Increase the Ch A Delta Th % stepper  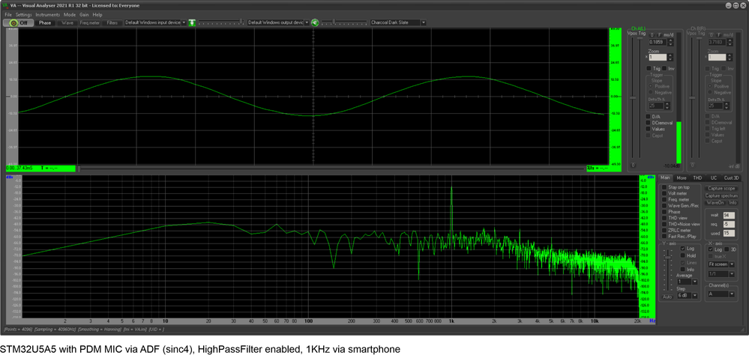pos(667,103)
